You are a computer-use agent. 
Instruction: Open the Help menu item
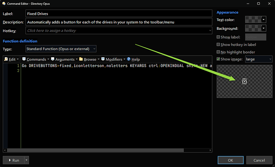pos(134,59)
